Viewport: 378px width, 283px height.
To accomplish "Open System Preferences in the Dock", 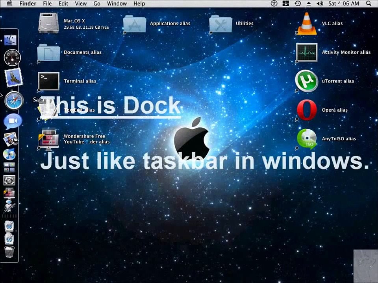I will click(x=9, y=180).
